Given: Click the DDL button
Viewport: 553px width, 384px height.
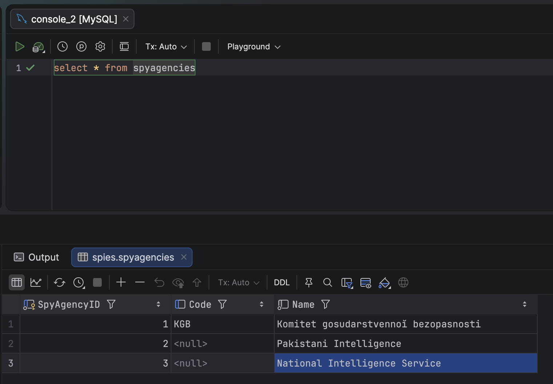Looking at the screenshot, I should click(x=282, y=282).
